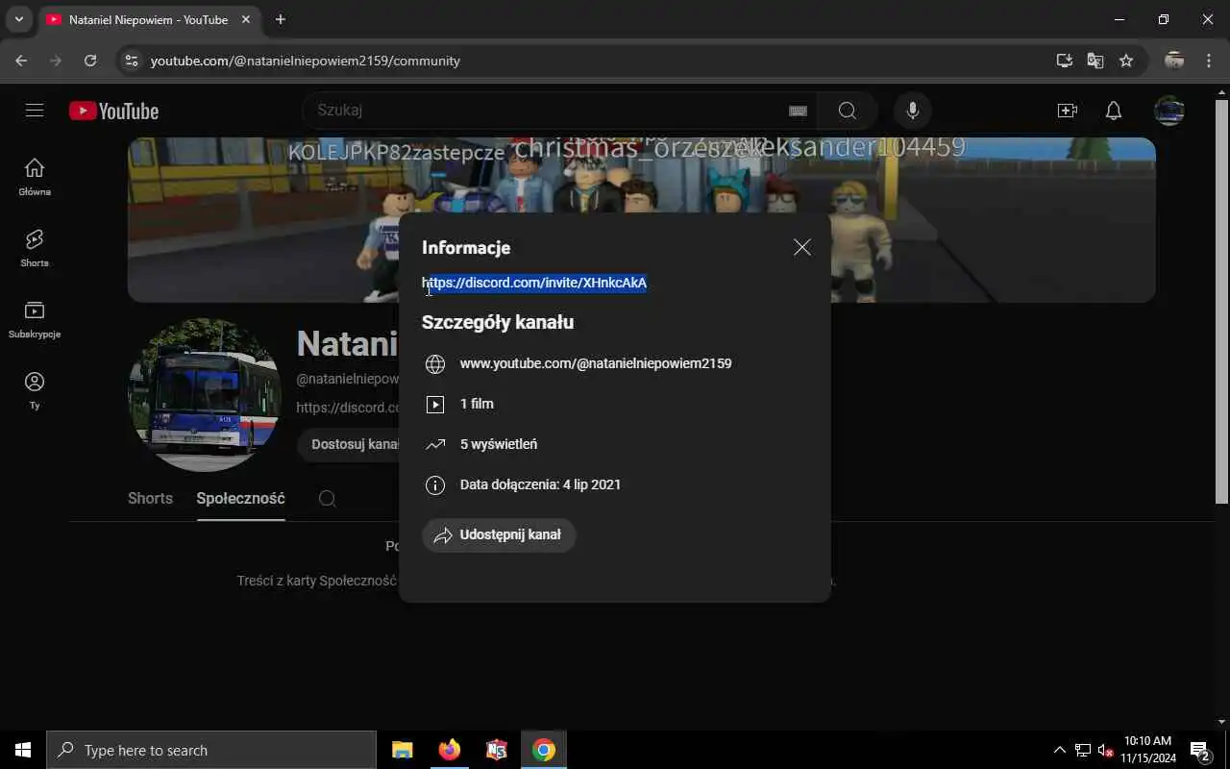This screenshot has width=1230, height=769.
Task: Open the account avatar menu
Action: (x=1169, y=111)
